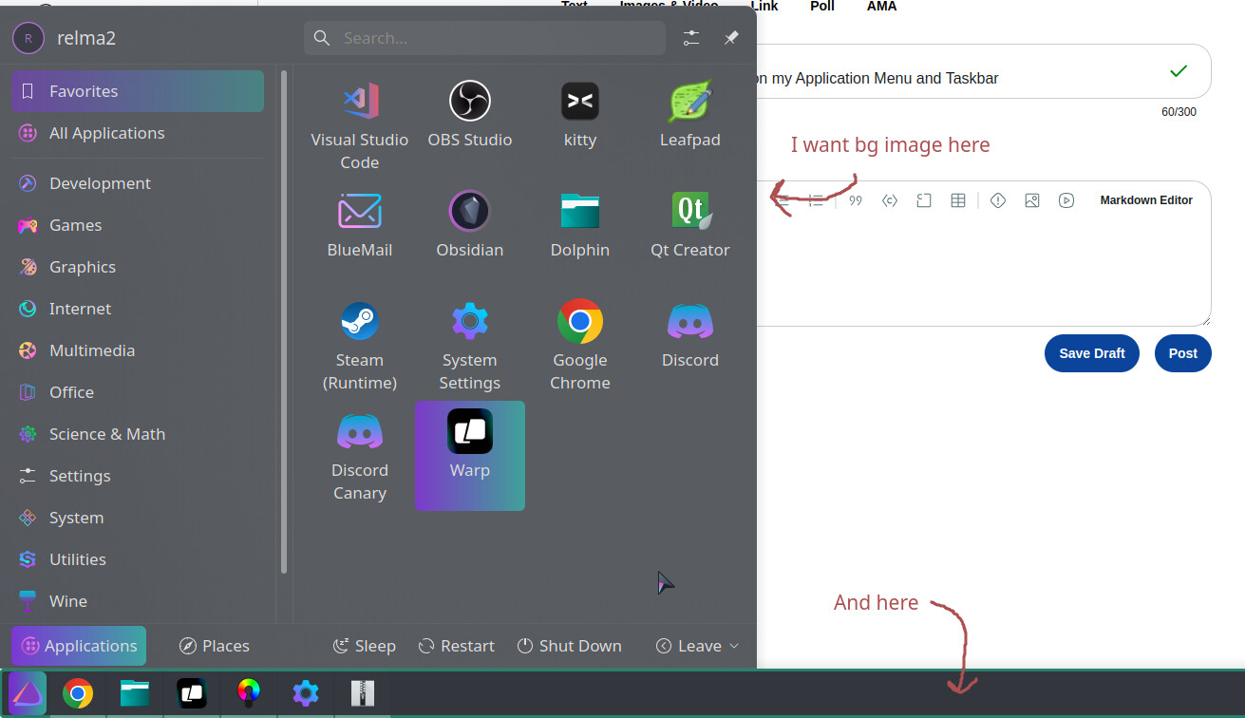Switch to the Places tab
The image size is (1245, 718).
pos(214,646)
